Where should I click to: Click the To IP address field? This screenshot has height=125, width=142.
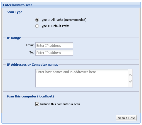(54, 53)
